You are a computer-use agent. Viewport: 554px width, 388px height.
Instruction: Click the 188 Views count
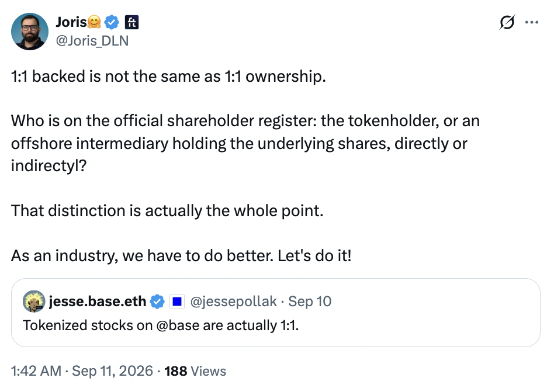[195, 371]
